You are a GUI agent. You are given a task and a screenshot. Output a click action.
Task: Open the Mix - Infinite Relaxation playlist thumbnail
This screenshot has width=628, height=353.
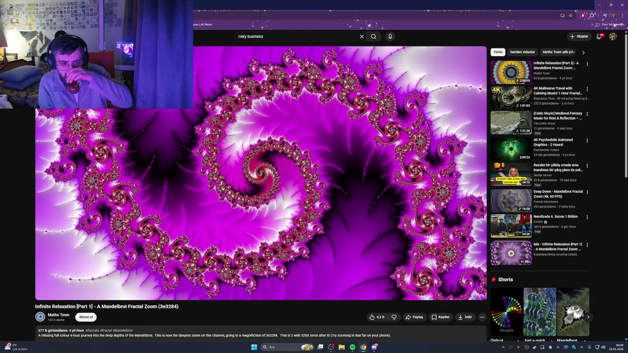point(511,253)
